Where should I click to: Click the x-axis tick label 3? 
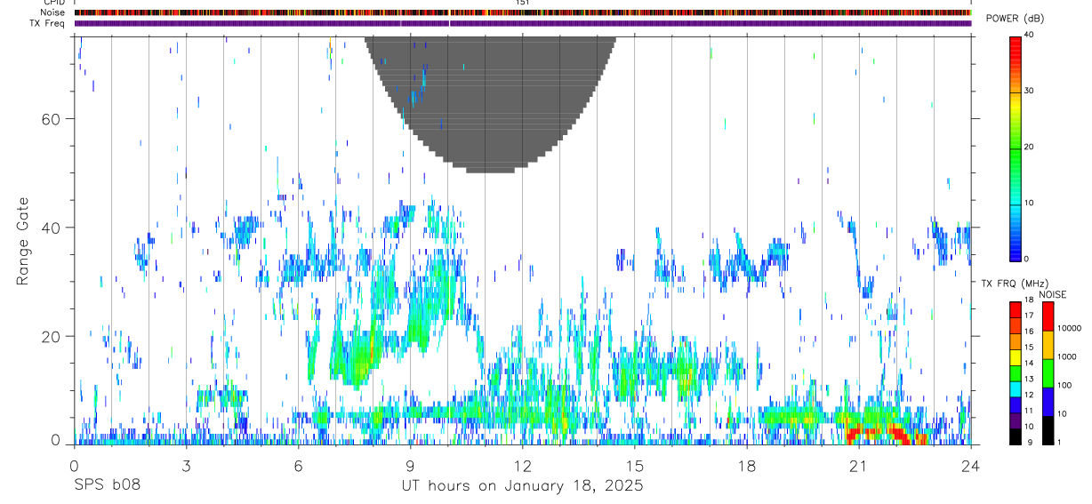186,465
